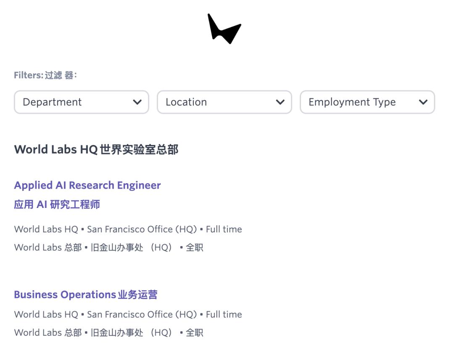Viewport: 454px width, 347px height.
Task: Open the Applied AI Research Engineer job link
Action: (87, 185)
